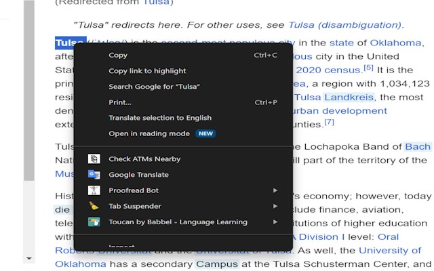Expand the Tab Suspender submenu arrow
The width and height of the screenshot is (434, 271).
click(x=275, y=206)
